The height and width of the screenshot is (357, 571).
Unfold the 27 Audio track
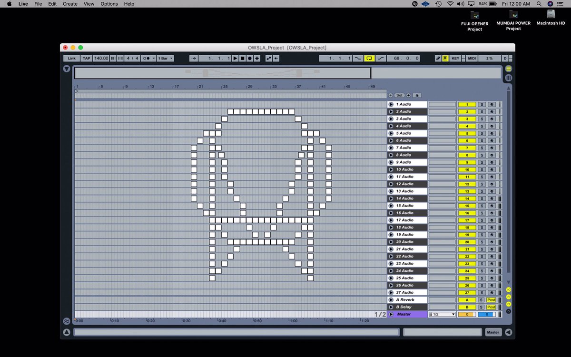(x=391, y=292)
